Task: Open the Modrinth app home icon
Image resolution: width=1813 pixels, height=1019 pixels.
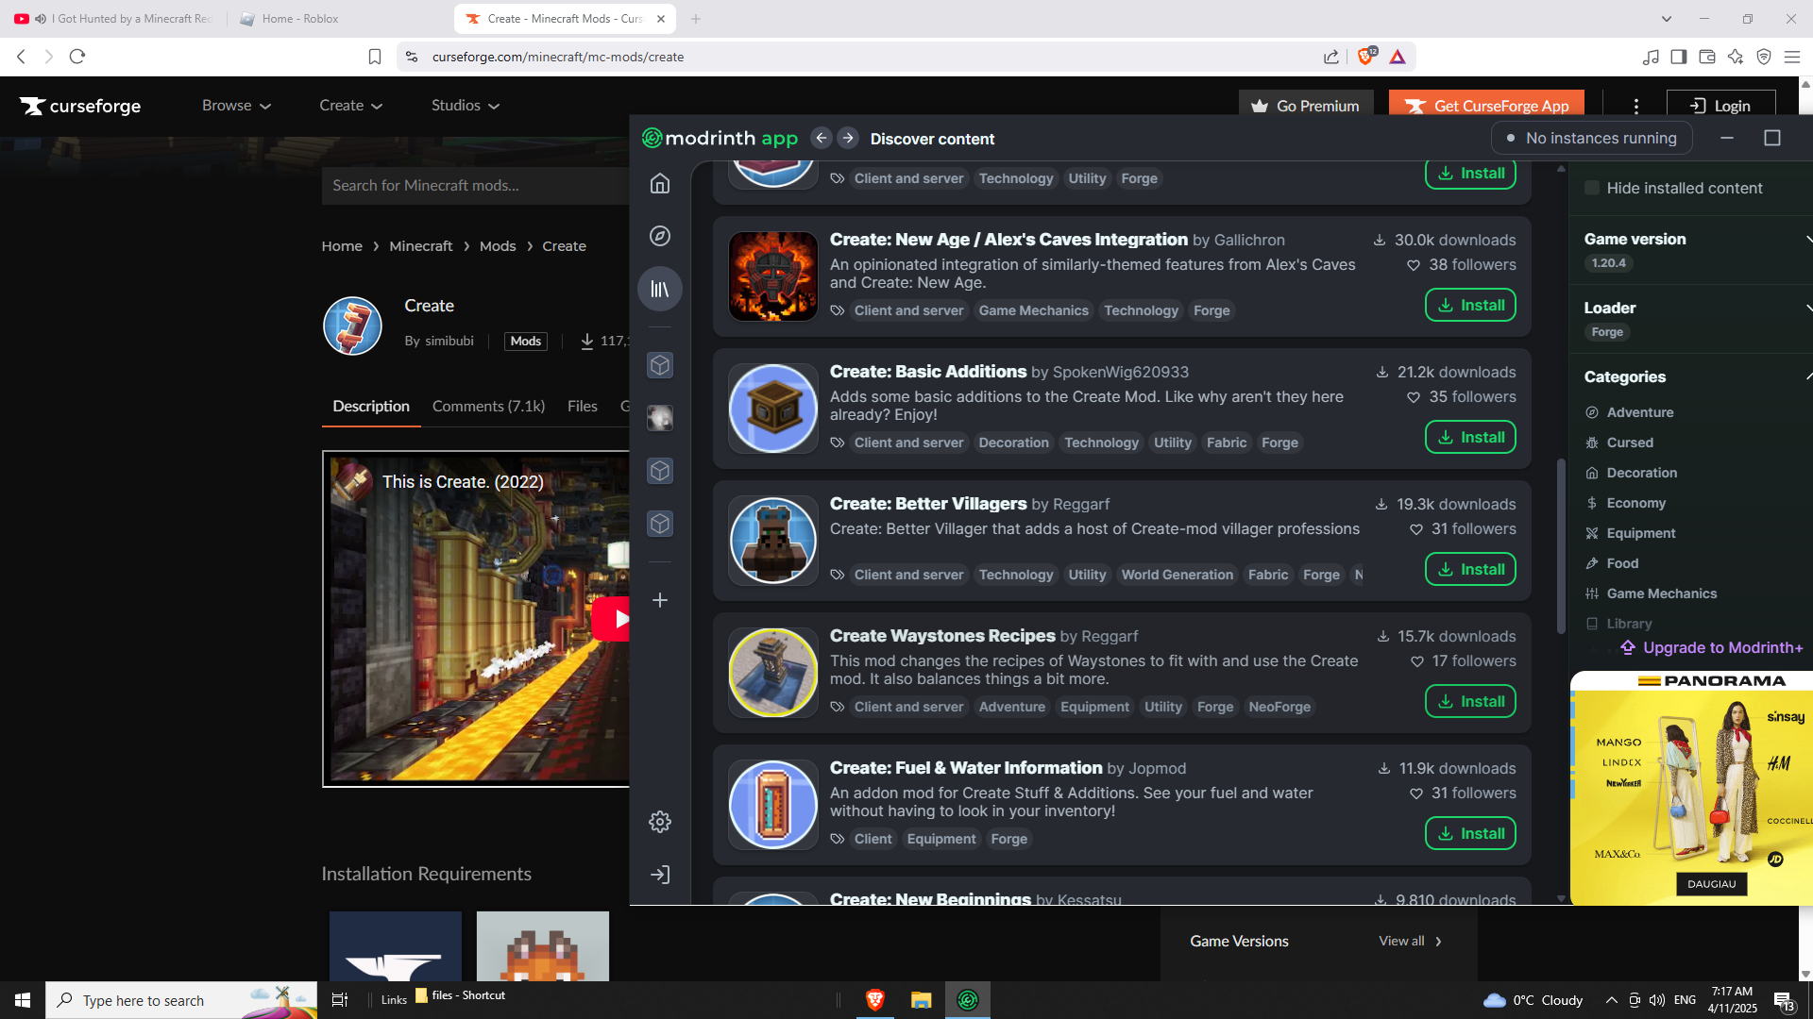Action: (660, 183)
